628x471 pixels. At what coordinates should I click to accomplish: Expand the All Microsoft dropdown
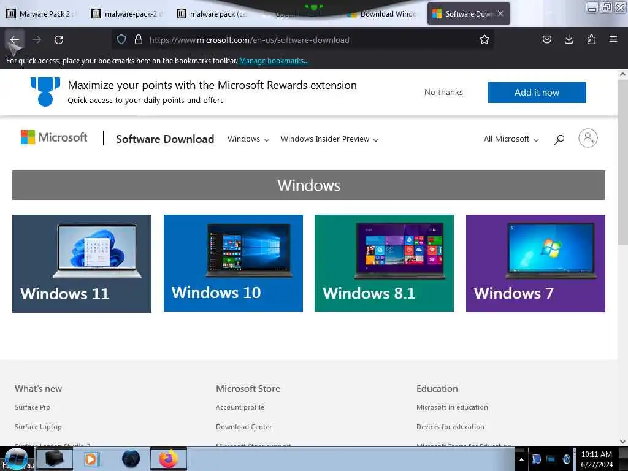[511, 139]
